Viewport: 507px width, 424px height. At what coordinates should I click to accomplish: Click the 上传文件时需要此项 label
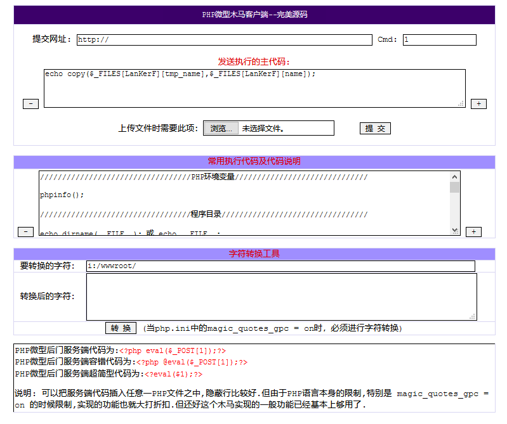[158, 128]
